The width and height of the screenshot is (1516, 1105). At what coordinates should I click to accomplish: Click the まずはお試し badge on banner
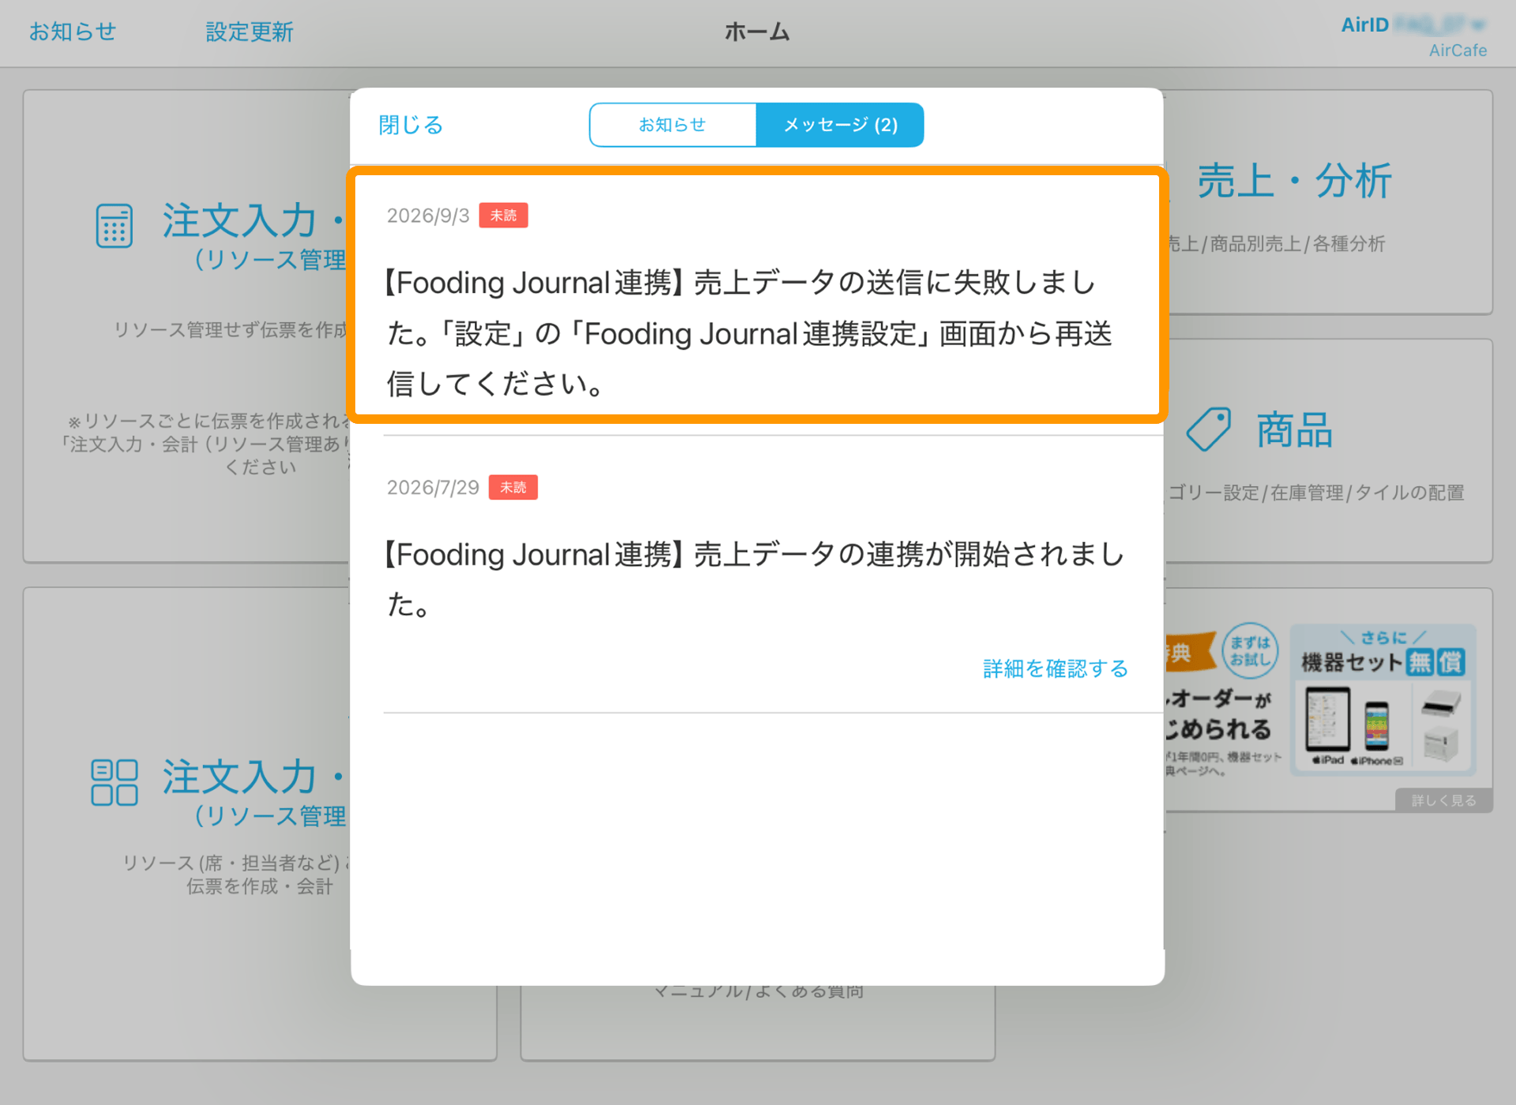point(1250,650)
